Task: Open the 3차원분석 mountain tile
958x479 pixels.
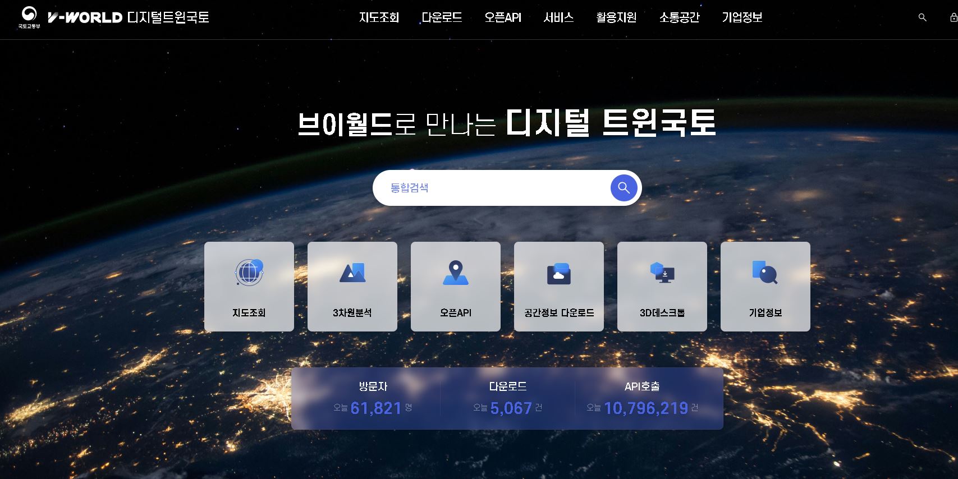Action: 352,287
